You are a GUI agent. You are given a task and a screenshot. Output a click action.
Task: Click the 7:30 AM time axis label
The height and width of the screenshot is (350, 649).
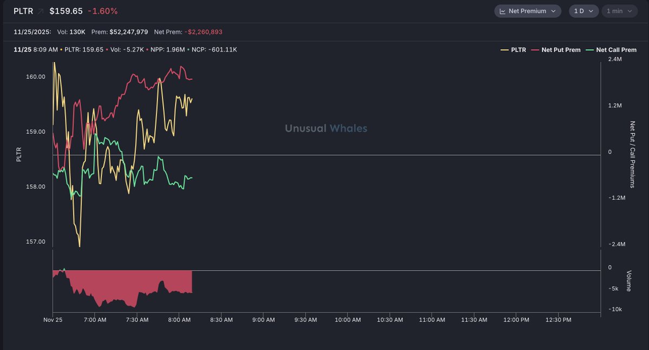[136, 320]
